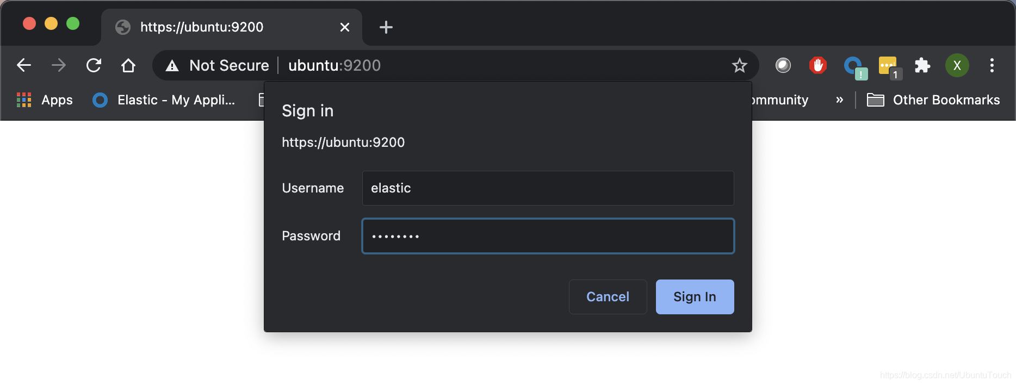Open Other Bookmarks folder
Image resolution: width=1016 pixels, height=385 pixels.
point(933,100)
